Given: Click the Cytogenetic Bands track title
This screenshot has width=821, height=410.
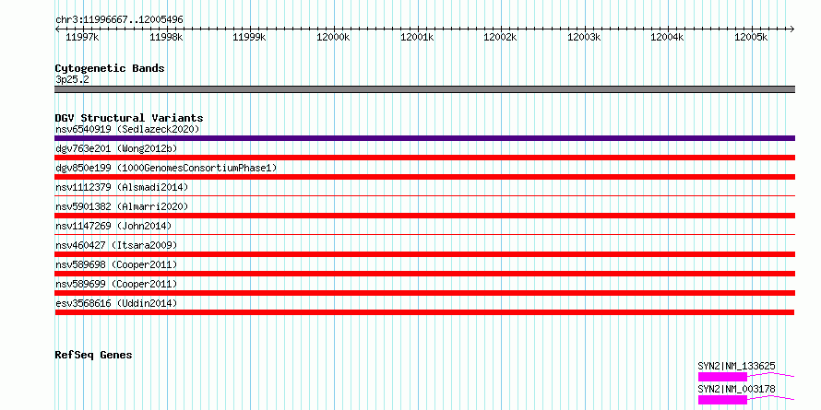Looking at the screenshot, I should pos(110,68).
